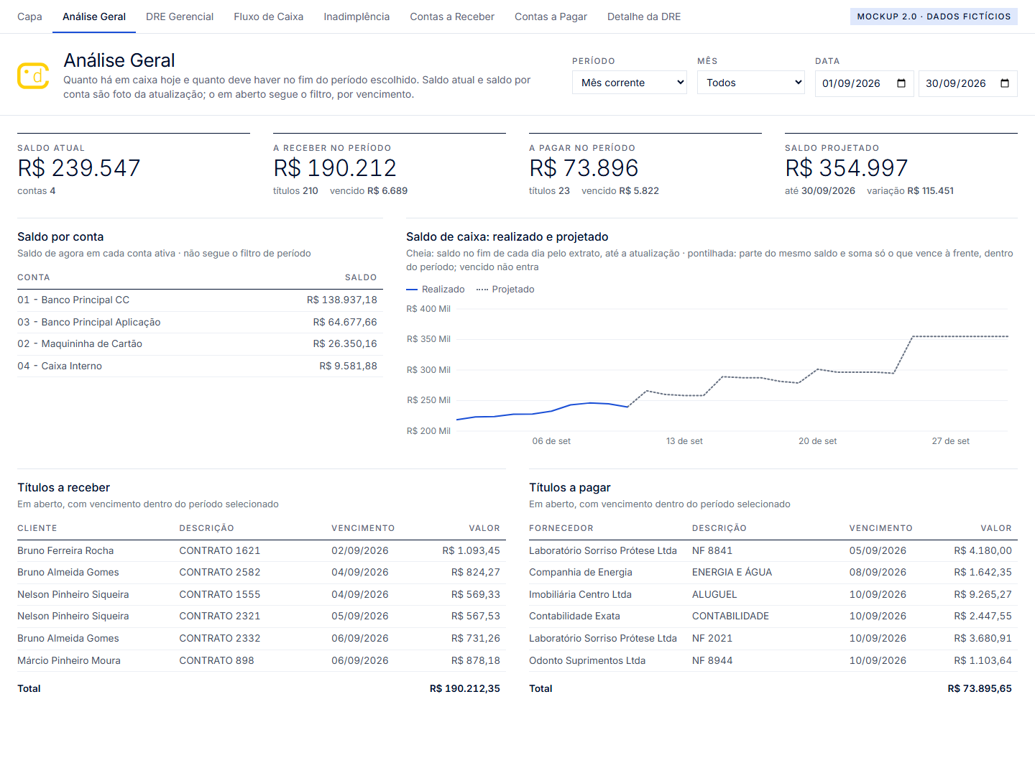Click CONTRATO 2582 in Títulos a receber
Screen dimensions: 1035x776
click(220, 573)
